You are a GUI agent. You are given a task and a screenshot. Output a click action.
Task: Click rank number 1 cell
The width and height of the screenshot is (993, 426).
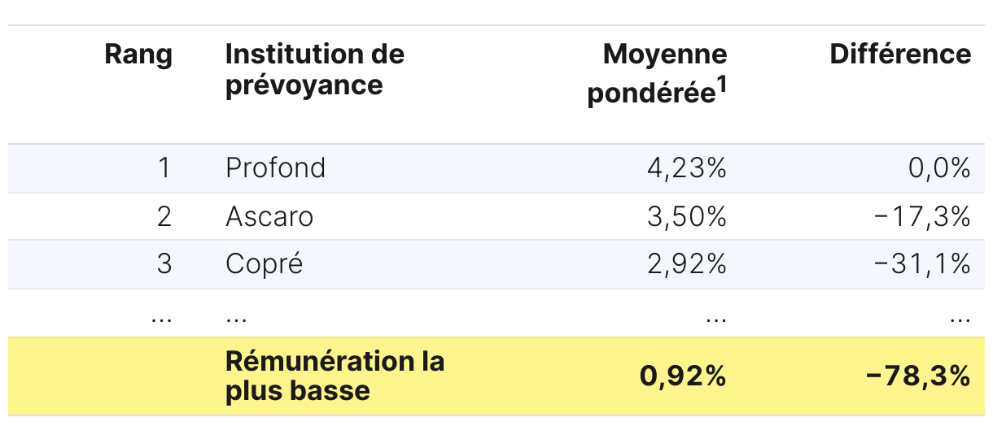164,168
